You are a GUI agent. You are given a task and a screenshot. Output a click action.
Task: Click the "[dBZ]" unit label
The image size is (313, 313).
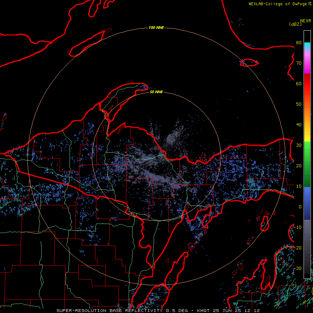pos(295,24)
